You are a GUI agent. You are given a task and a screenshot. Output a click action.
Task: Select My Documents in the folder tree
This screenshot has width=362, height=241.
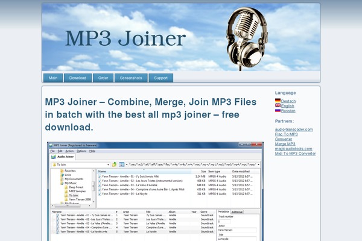[x=74, y=179]
